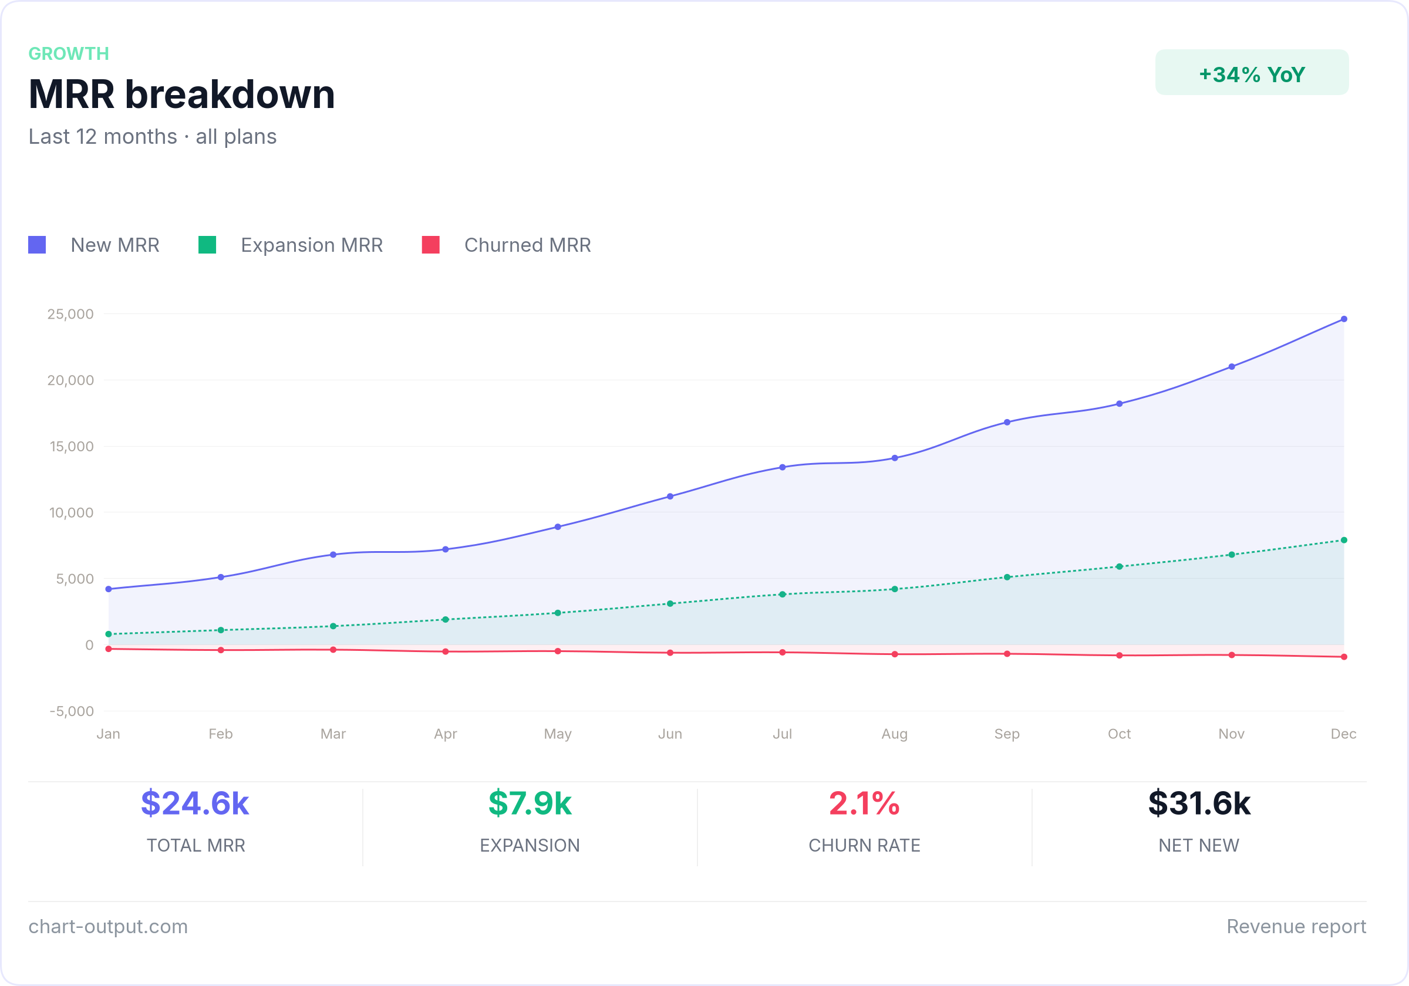Click the December New MRR data point
This screenshot has width=1409, height=986.
pyautogui.click(x=1344, y=319)
